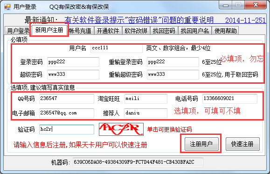Screen dimensions: 270x174
Task: Click text 英文、数字组合，最少4位
Action: (178, 48)
